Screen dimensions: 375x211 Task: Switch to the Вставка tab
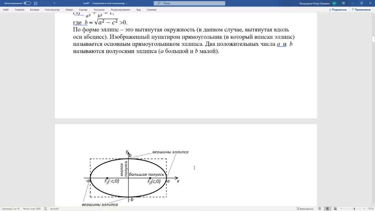pos(35,10)
